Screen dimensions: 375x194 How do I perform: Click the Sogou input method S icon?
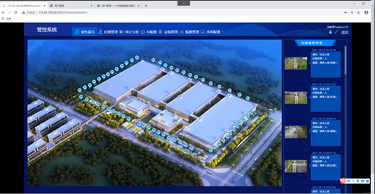tap(343, 180)
